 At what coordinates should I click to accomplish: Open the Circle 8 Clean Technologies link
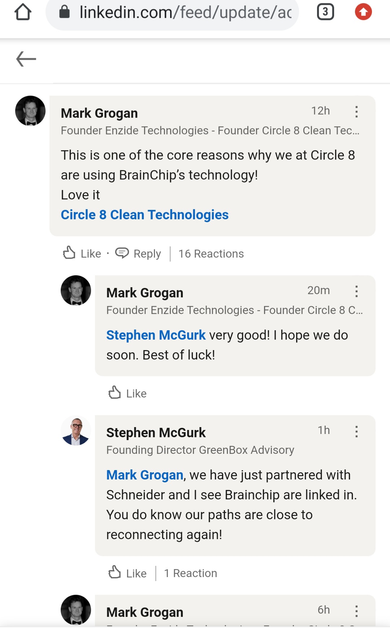pos(144,215)
